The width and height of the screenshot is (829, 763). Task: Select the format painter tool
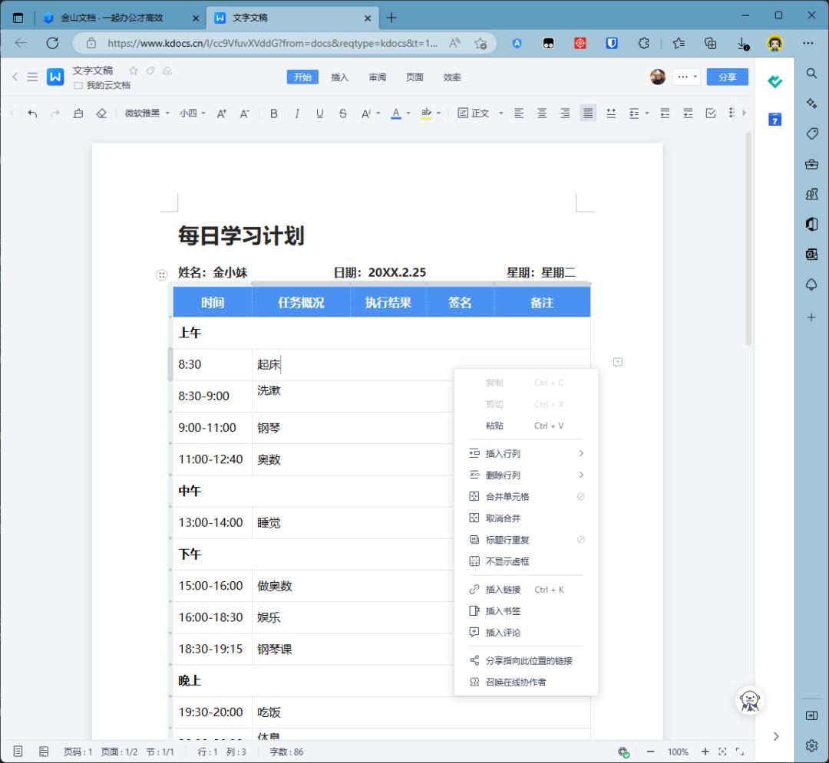pos(78,113)
